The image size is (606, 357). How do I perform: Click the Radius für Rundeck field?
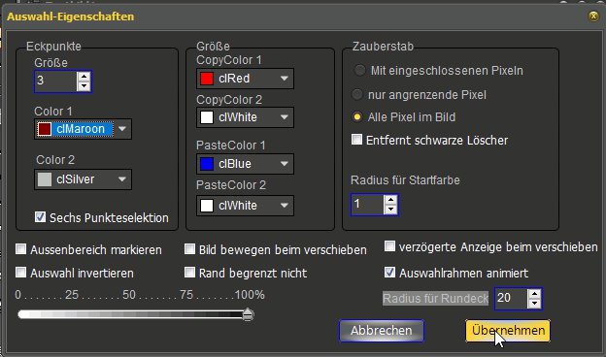(x=511, y=299)
